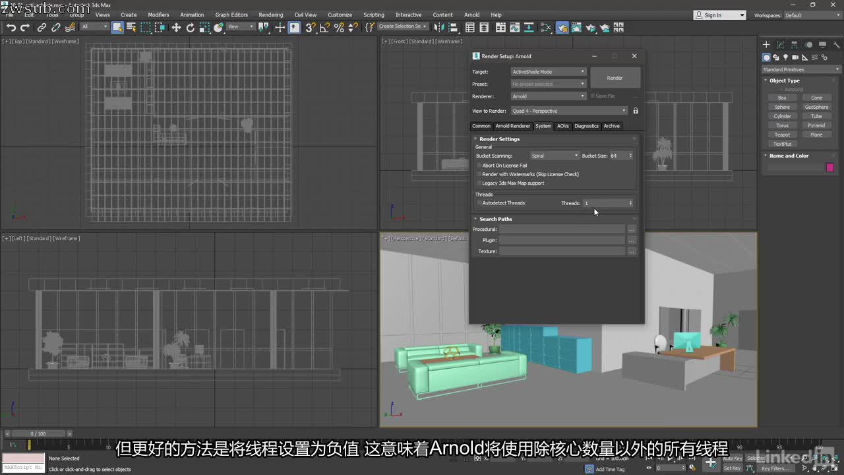This screenshot has height=475, width=844.
Task: Toggle the View to Render lock
Action: pos(636,111)
